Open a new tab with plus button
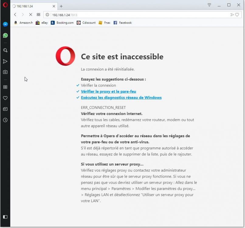This screenshot has width=245, height=228. pos(61,6)
